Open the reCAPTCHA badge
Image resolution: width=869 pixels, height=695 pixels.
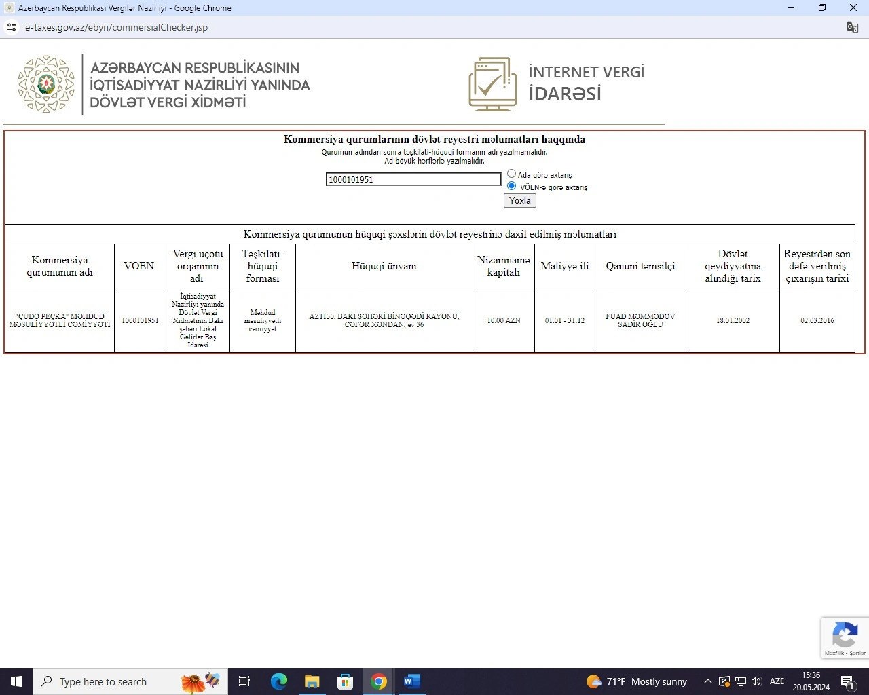(x=845, y=637)
